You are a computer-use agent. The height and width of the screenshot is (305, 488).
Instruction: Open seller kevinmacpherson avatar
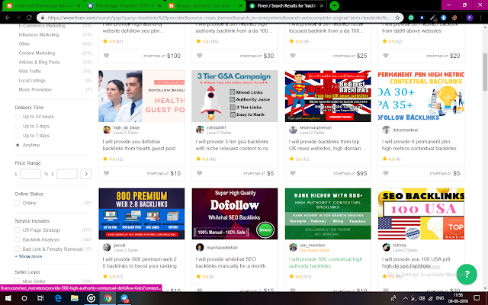[x=293, y=130]
